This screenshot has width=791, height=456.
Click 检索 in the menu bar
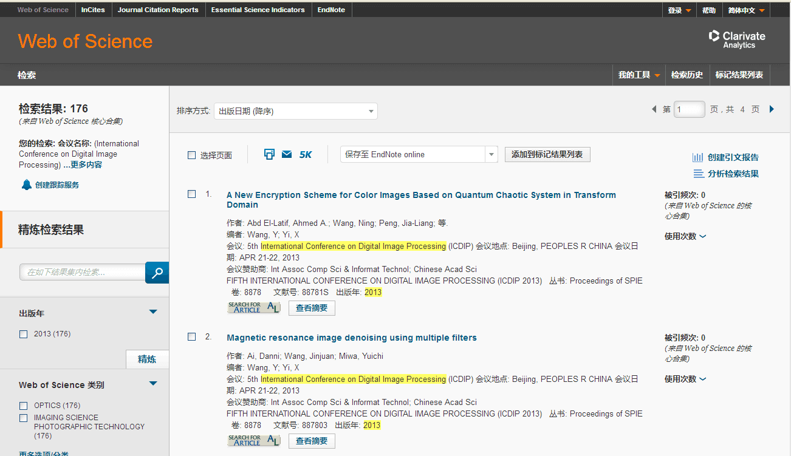[27, 75]
